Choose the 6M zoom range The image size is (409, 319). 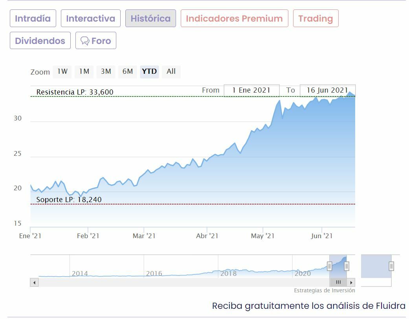tap(128, 71)
